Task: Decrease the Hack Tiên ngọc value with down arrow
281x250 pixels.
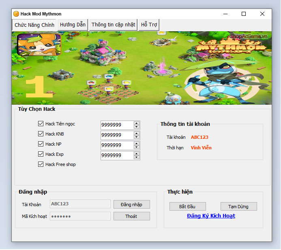Action: (137, 127)
